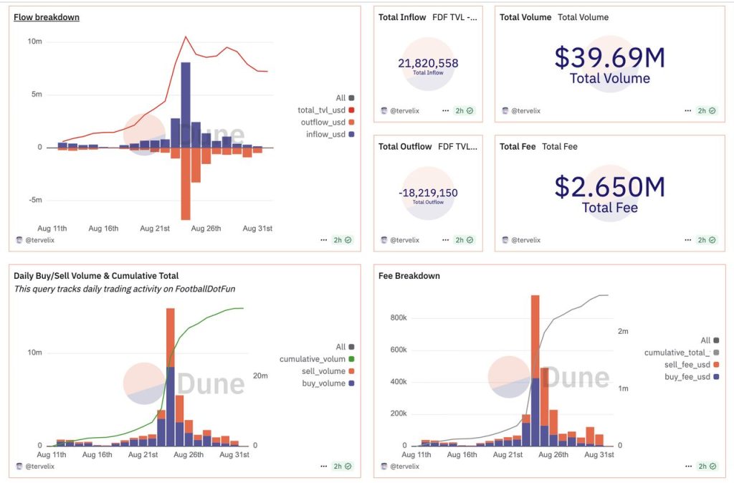Click the $39.69M Total Volume counter value
The height and width of the screenshot is (483, 734).
click(609, 57)
